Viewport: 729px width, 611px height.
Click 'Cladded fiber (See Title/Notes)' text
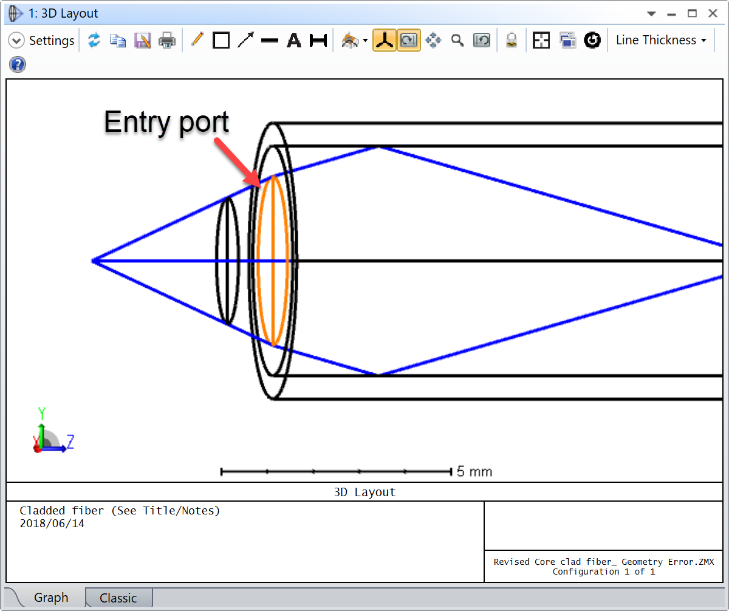coord(120,511)
